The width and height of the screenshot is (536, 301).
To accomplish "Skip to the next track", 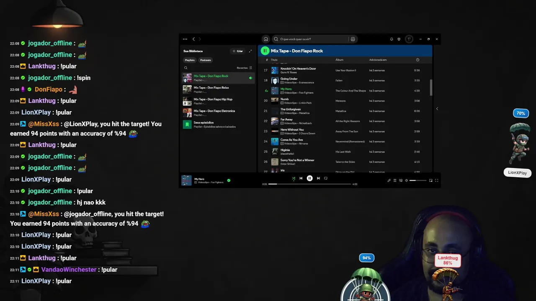I will pos(318,178).
